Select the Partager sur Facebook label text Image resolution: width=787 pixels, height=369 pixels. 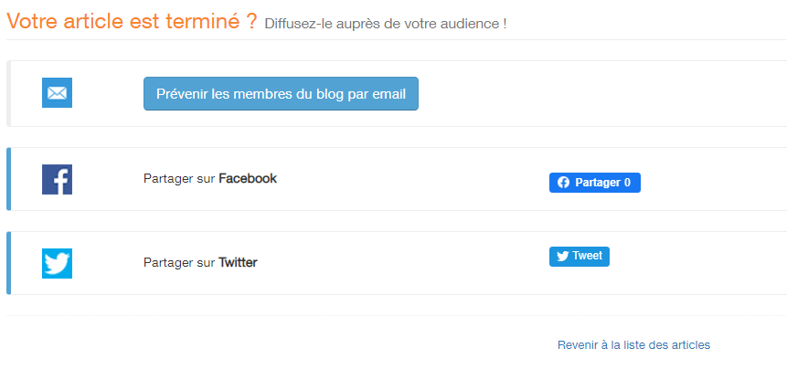210,178
